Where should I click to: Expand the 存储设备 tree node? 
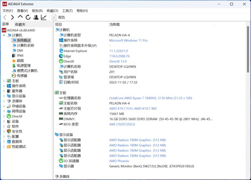(4, 106)
